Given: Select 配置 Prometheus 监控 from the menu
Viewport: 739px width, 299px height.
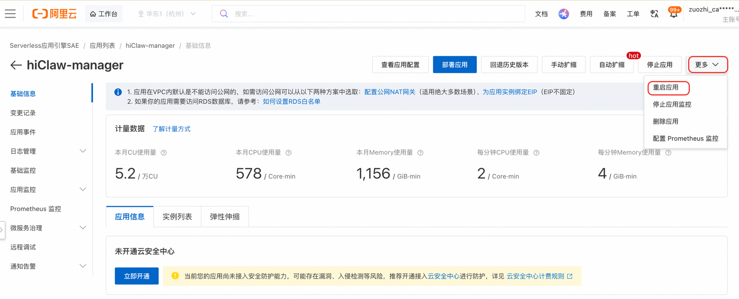Looking at the screenshot, I should (x=685, y=139).
